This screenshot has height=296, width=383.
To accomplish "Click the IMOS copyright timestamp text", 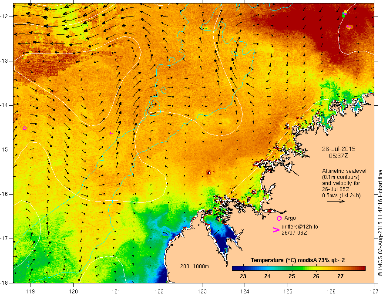I will [x=380, y=223].
